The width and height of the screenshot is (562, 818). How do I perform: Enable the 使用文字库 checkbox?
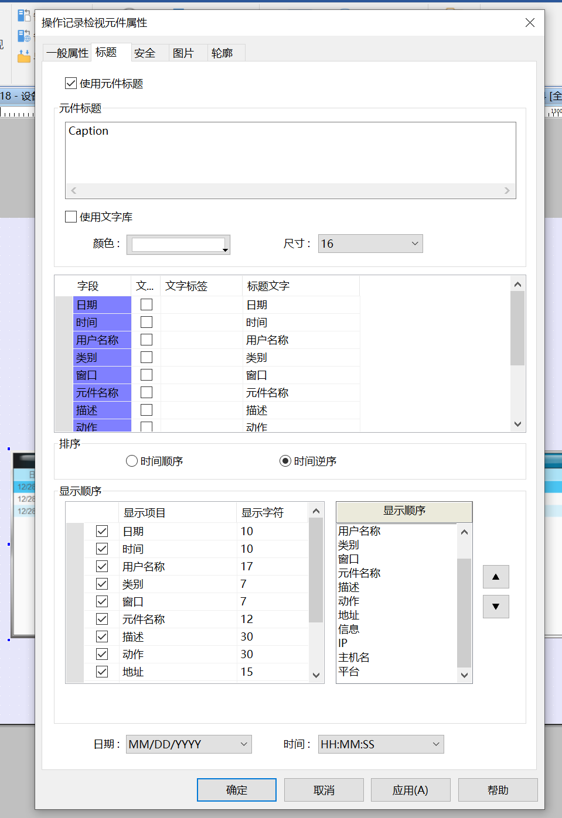71,217
